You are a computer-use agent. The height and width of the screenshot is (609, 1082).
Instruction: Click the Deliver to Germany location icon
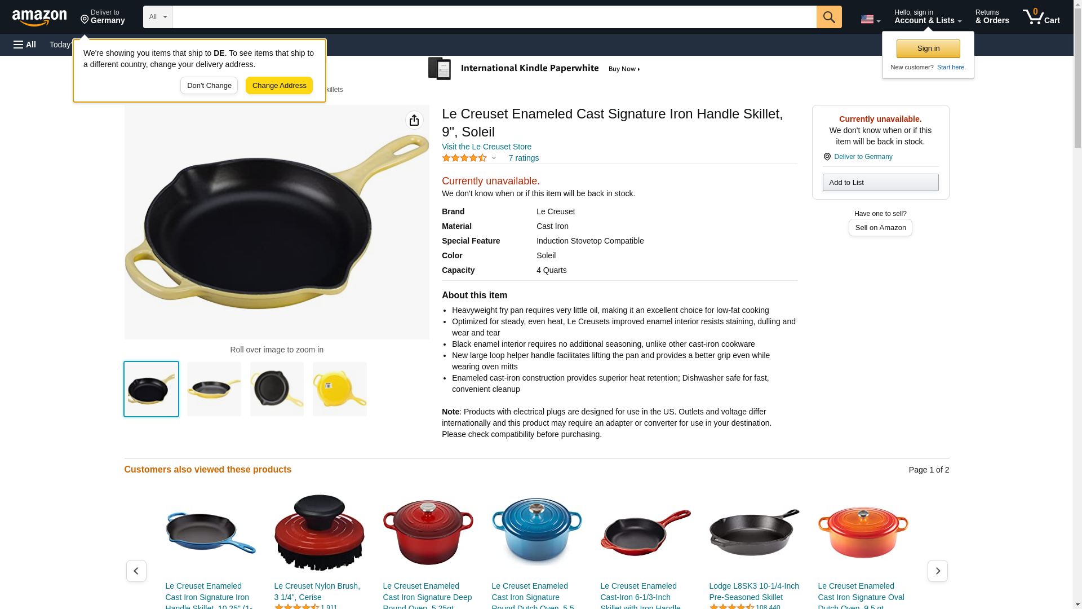(827, 157)
